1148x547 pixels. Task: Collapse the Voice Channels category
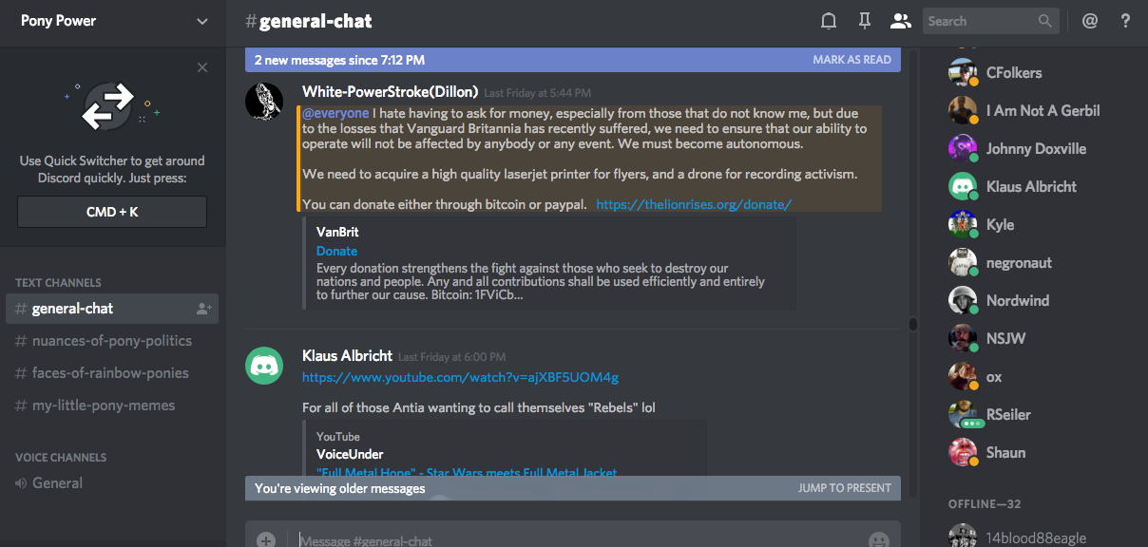pyautogui.click(x=61, y=458)
